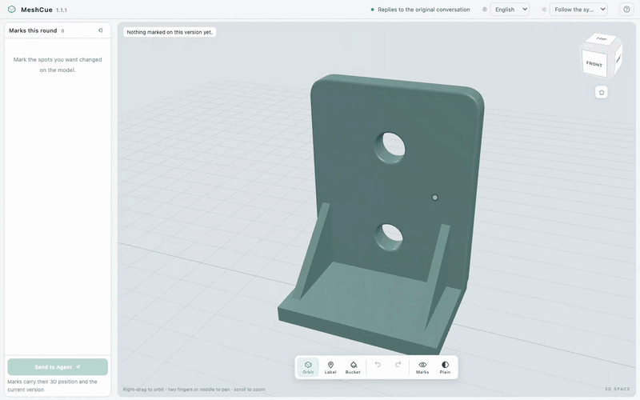This screenshot has height=400, width=640.
Task: Click 'Replies to the original conversation' status
Action: tap(421, 10)
